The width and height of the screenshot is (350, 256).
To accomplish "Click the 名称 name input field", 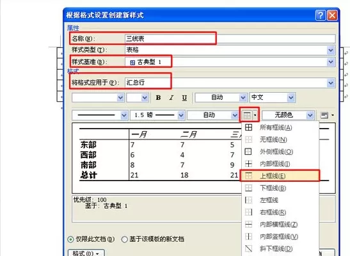I will click(230, 38).
